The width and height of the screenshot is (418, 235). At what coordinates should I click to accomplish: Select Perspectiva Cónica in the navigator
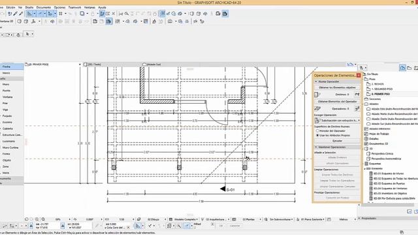(x=382, y=154)
